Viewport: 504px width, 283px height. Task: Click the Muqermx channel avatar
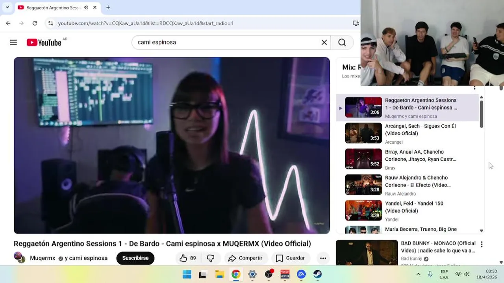click(x=19, y=257)
